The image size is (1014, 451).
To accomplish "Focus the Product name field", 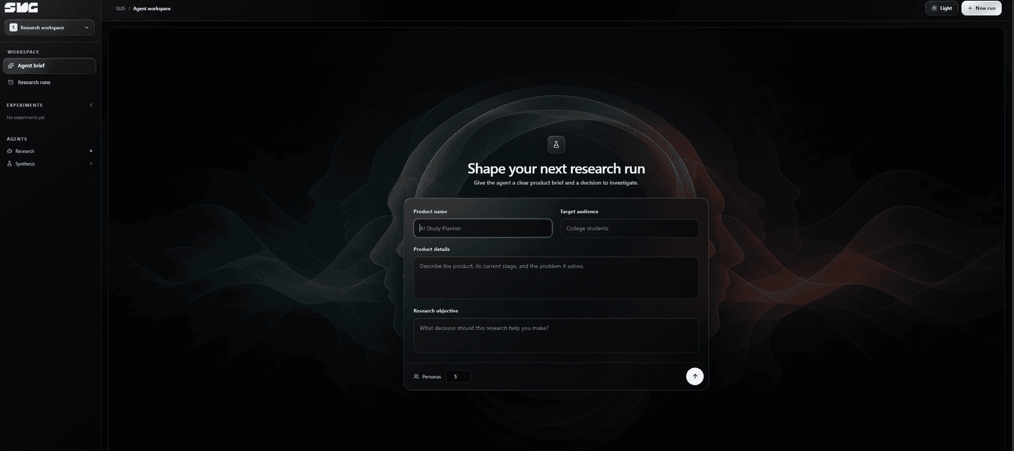I will point(482,228).
